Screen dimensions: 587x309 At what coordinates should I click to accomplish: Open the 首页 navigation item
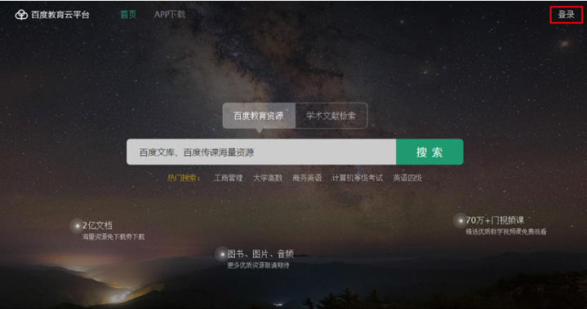click(x=128, y=15)
